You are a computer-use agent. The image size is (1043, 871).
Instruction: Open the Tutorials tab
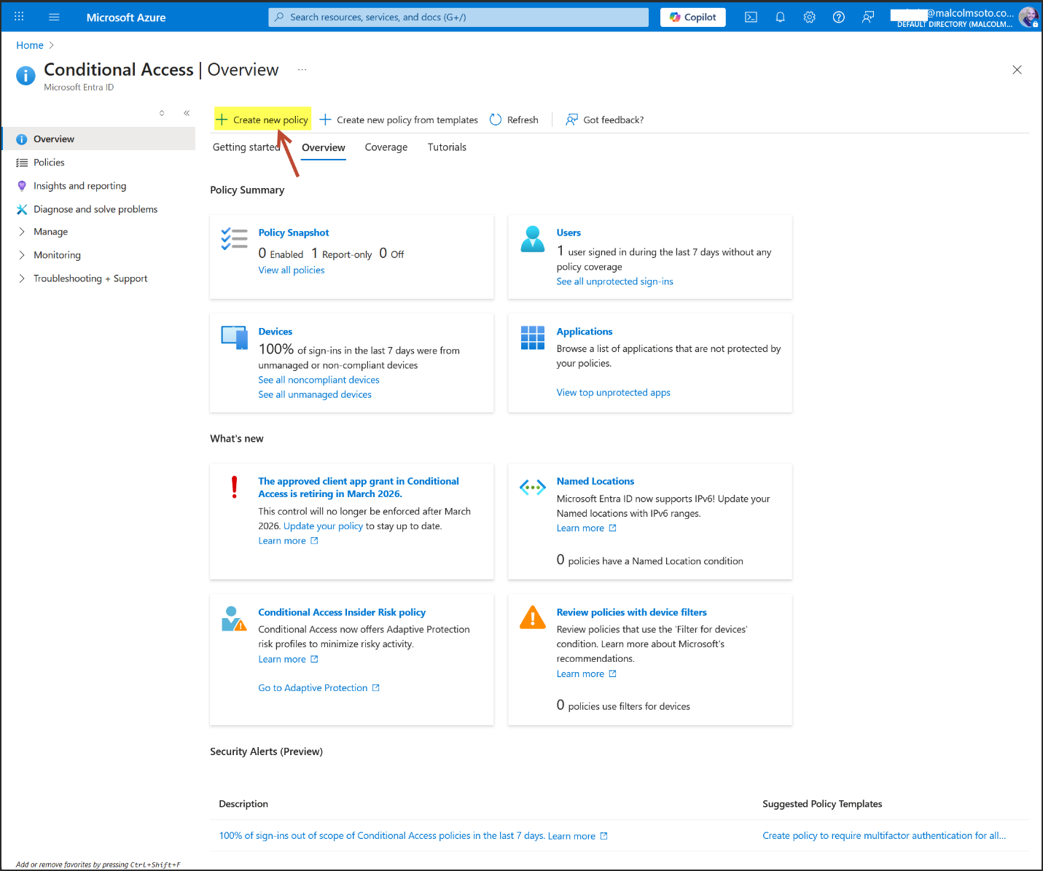point(447,147)
